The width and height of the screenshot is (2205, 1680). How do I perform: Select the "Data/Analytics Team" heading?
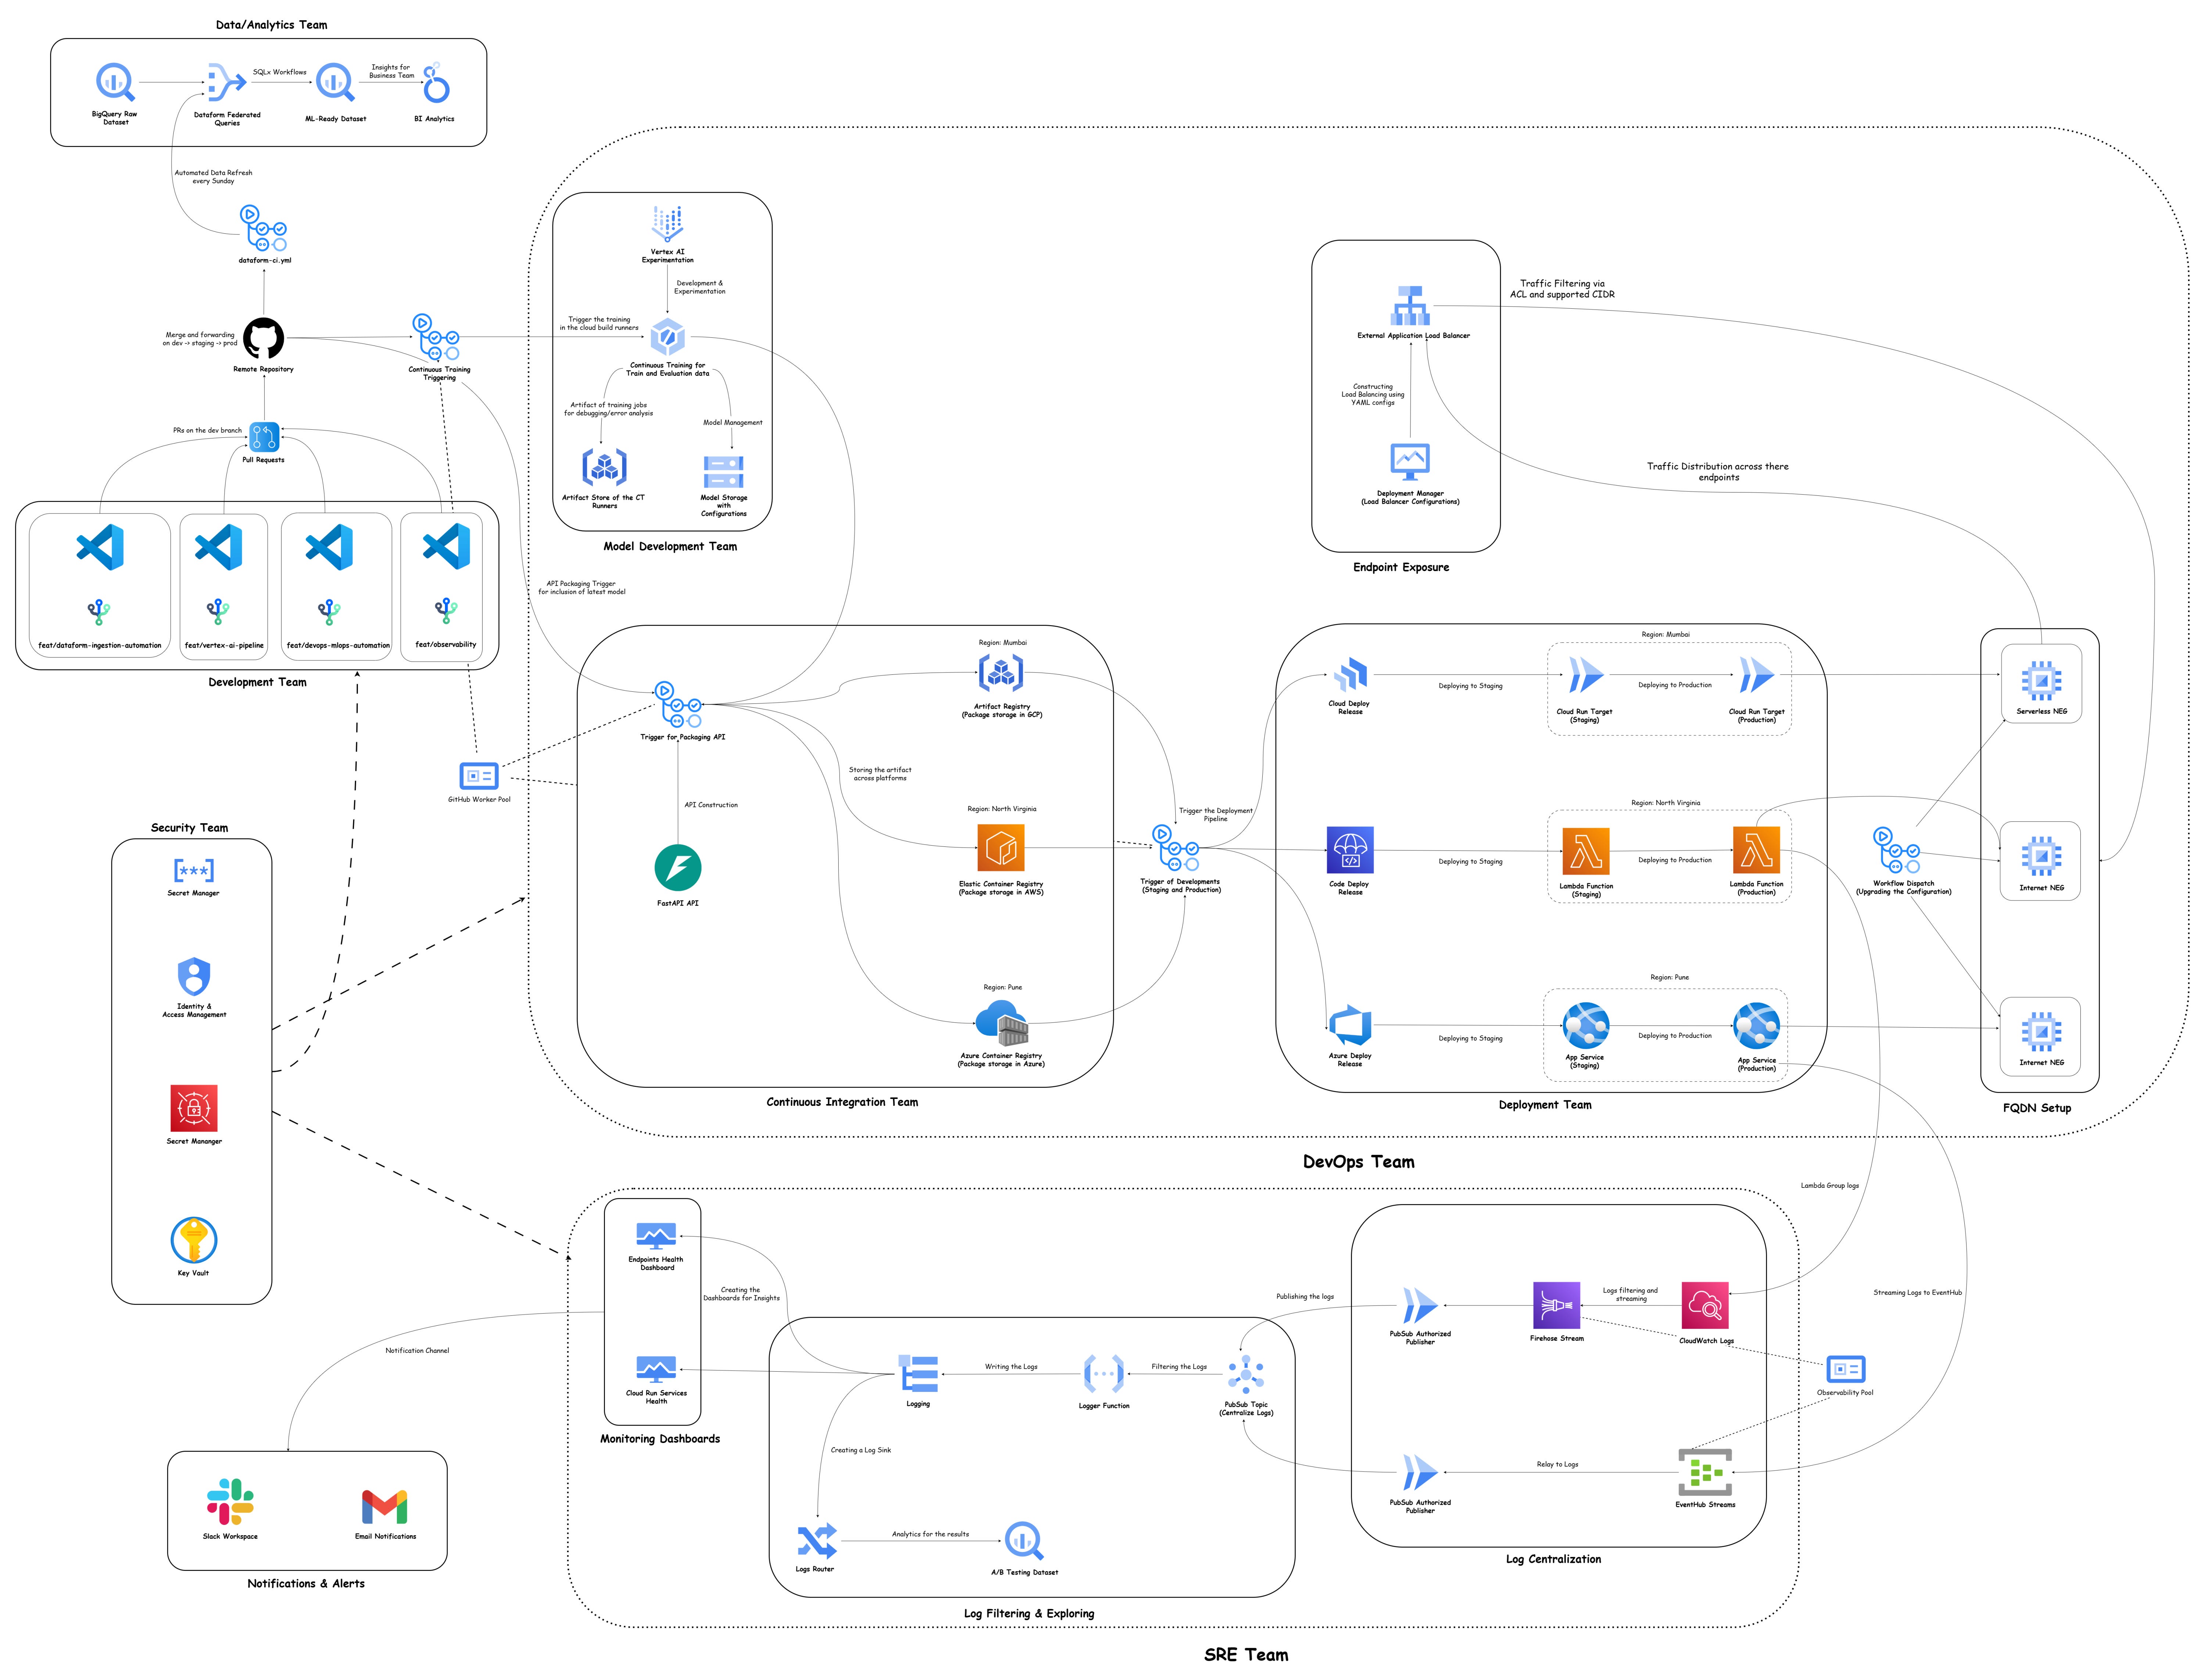point(272,25)
